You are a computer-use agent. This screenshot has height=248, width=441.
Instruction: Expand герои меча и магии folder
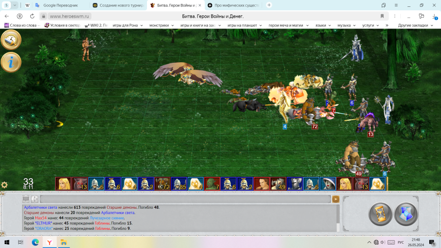pyautogui.click(x=289, y=25)
